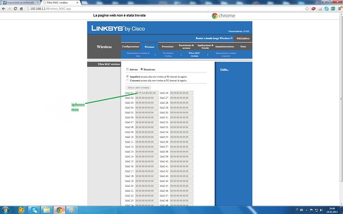Screen dimensions: 343x214
Task: Click the Chrome icon in the taskbar
Action: point(60,210)
